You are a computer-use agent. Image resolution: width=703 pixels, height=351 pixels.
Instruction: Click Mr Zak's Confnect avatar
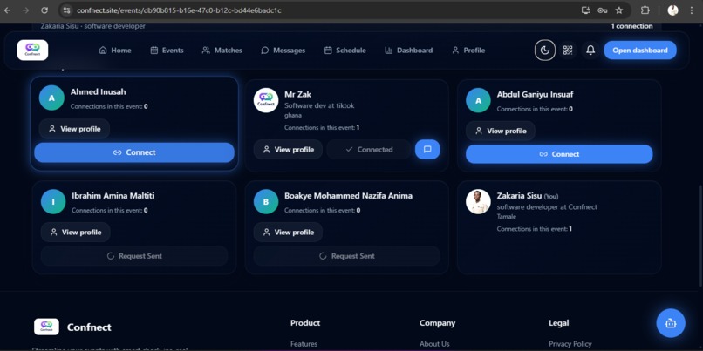[266, 100]
